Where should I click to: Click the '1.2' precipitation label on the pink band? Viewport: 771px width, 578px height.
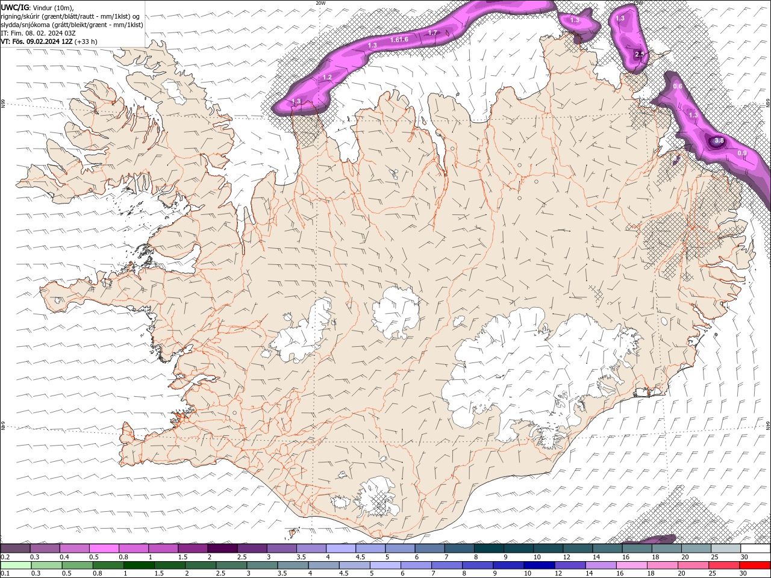(327, 78)
